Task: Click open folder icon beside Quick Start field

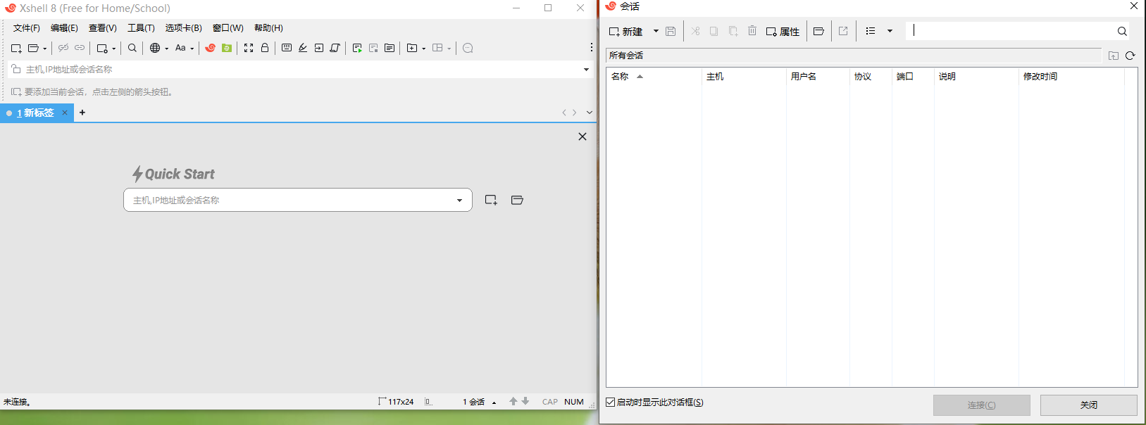Action: [517, 200]
